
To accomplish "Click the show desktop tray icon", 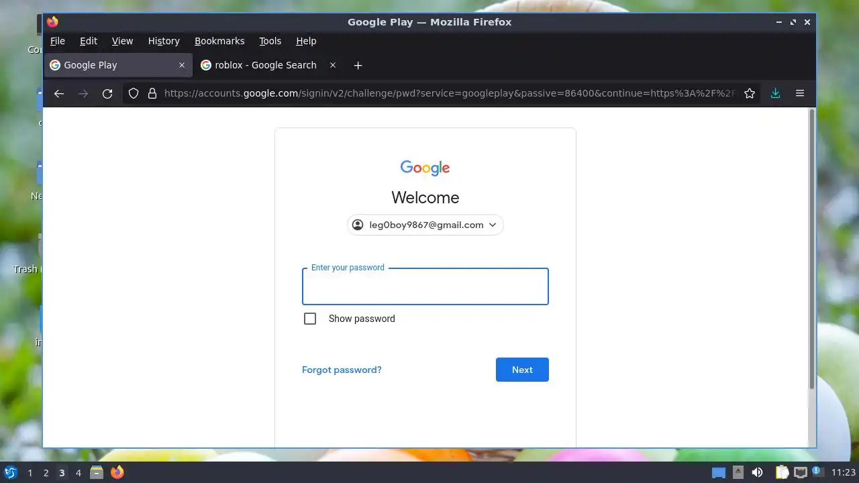I will (x=719, y=473).
